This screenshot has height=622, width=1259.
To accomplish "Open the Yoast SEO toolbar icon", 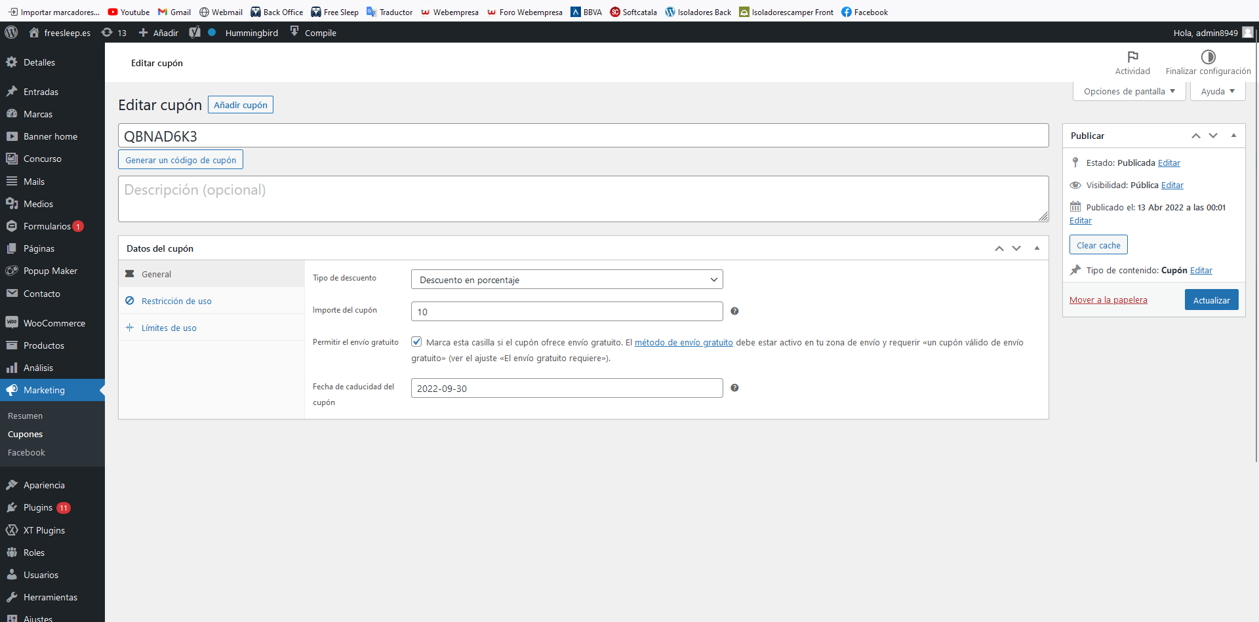I will coord(195,32).
